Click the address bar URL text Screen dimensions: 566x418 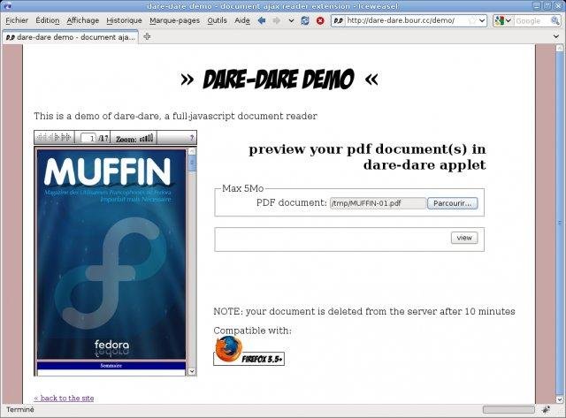[x=401, y=20]
